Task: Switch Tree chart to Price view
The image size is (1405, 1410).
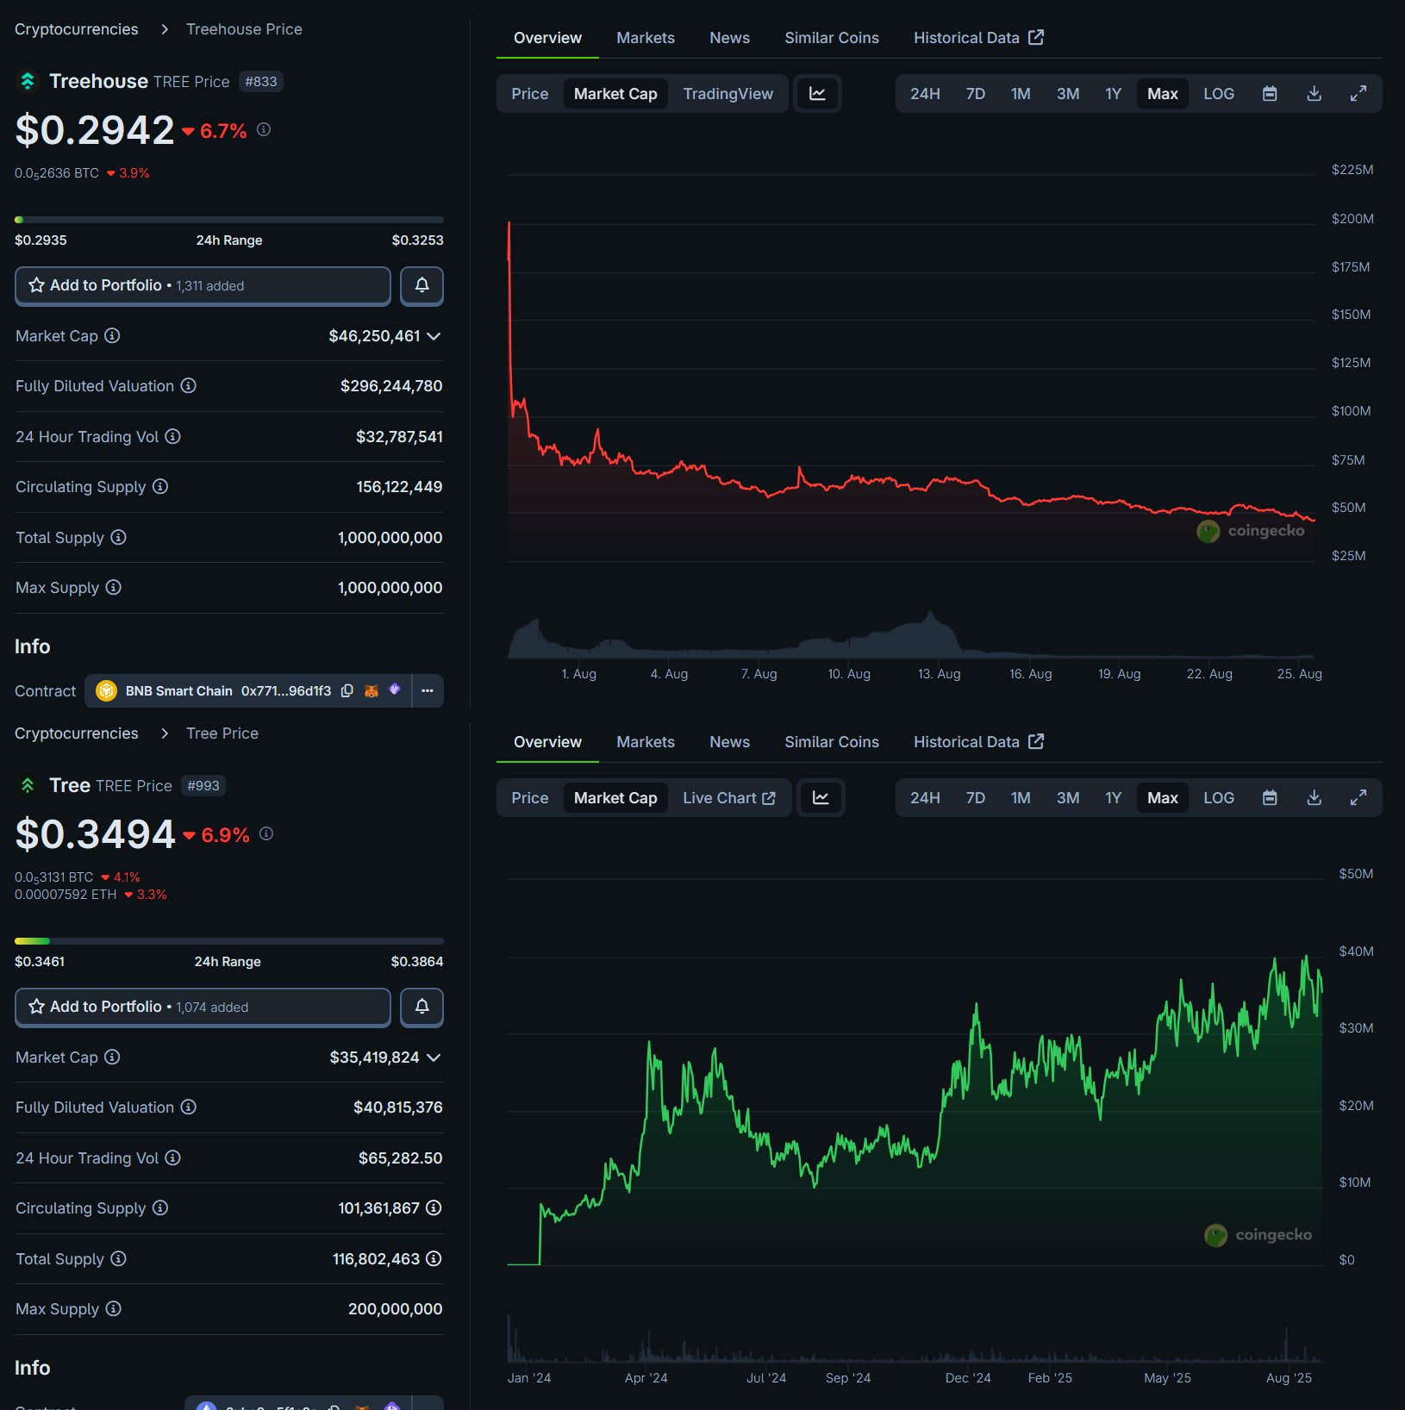Action: [x=529, y=798]
